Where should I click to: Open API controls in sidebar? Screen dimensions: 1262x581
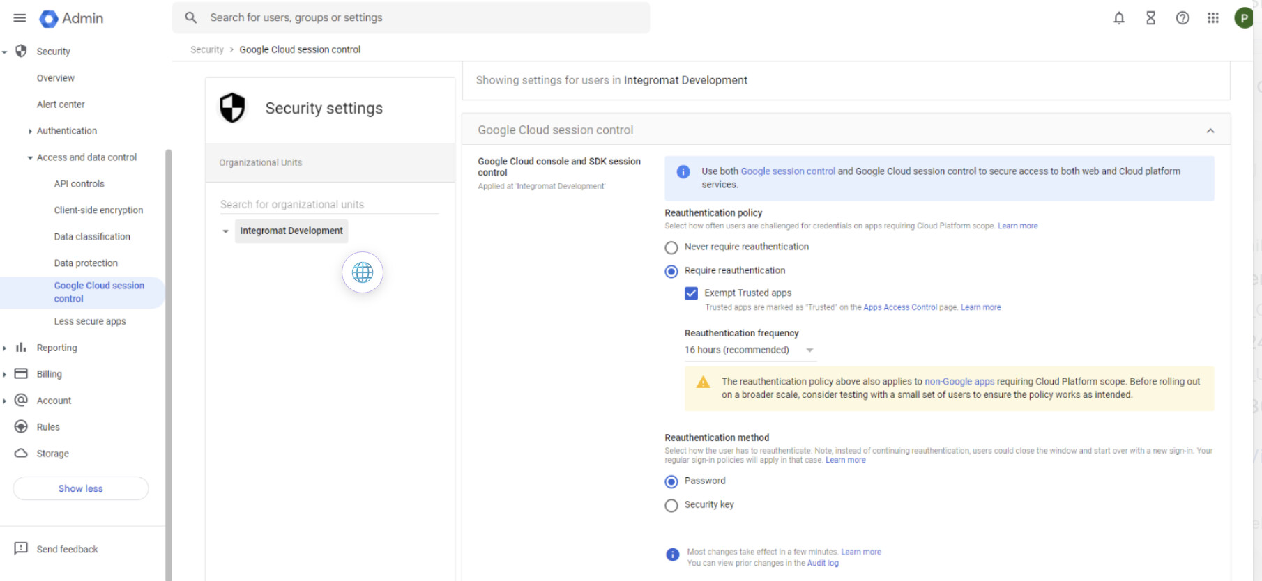click(x=79, y=184)
